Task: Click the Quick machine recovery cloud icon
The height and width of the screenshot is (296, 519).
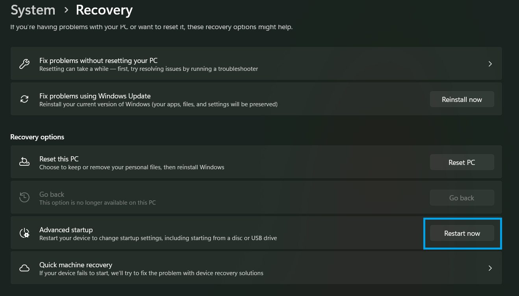Action: [x=24, y=268]
